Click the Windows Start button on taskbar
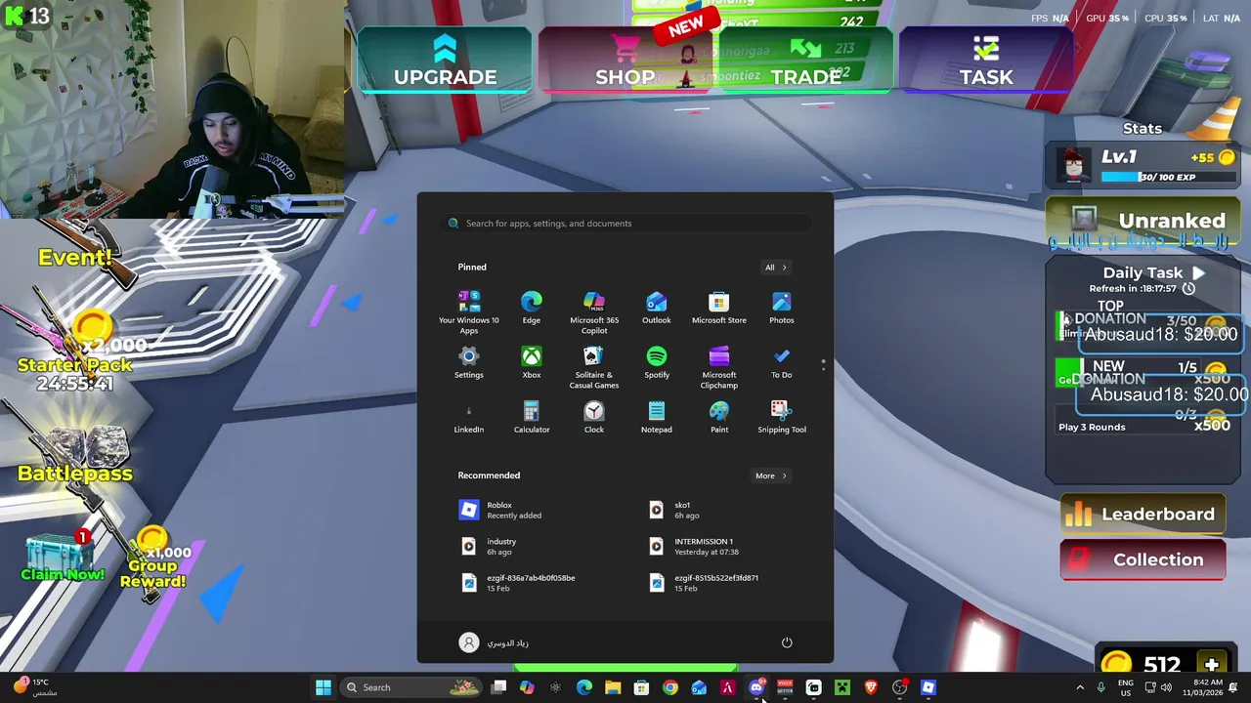1251x703 pixels. pos(324,687)
